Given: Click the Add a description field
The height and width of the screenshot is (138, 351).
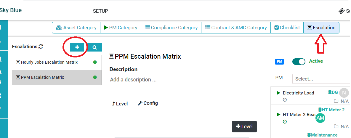Looking at the screenshot, I should tap(133, 80).
